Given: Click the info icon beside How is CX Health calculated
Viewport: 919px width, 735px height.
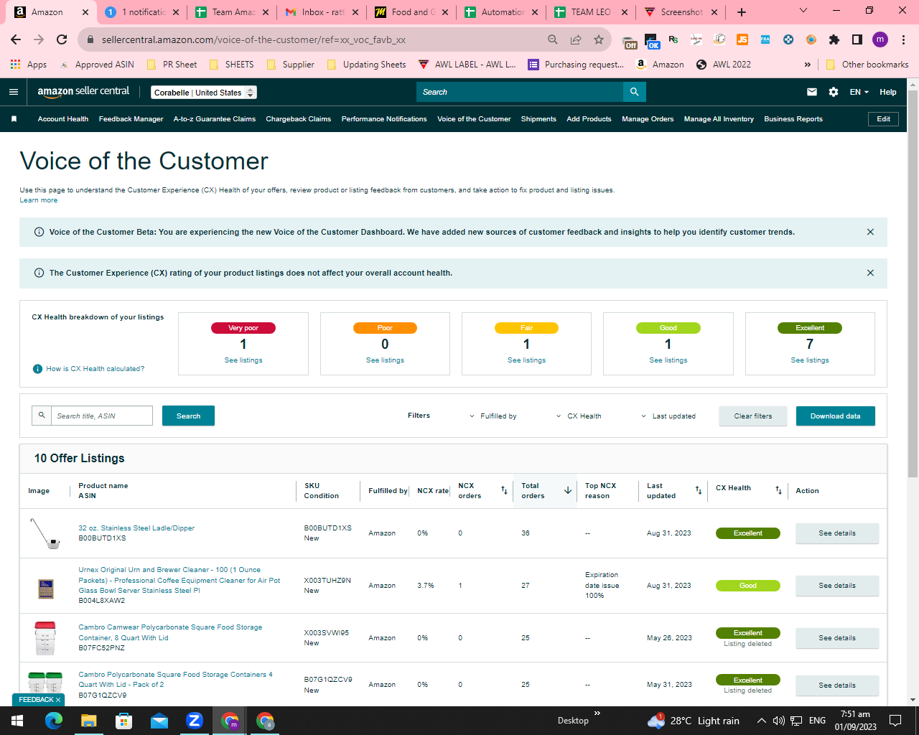Looking at the screenshot, I should point(37,369).
